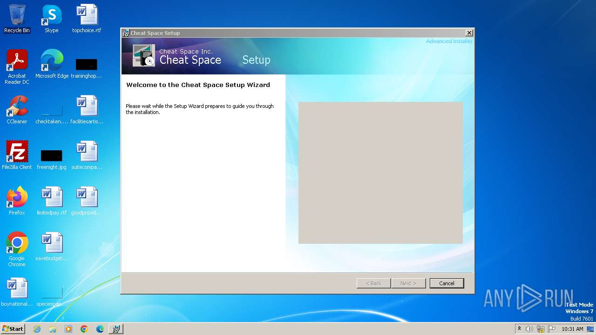This screenshot has height=335, width=596.
Task: Select the suitecompa document icon
Action: (x=87, y=155)
